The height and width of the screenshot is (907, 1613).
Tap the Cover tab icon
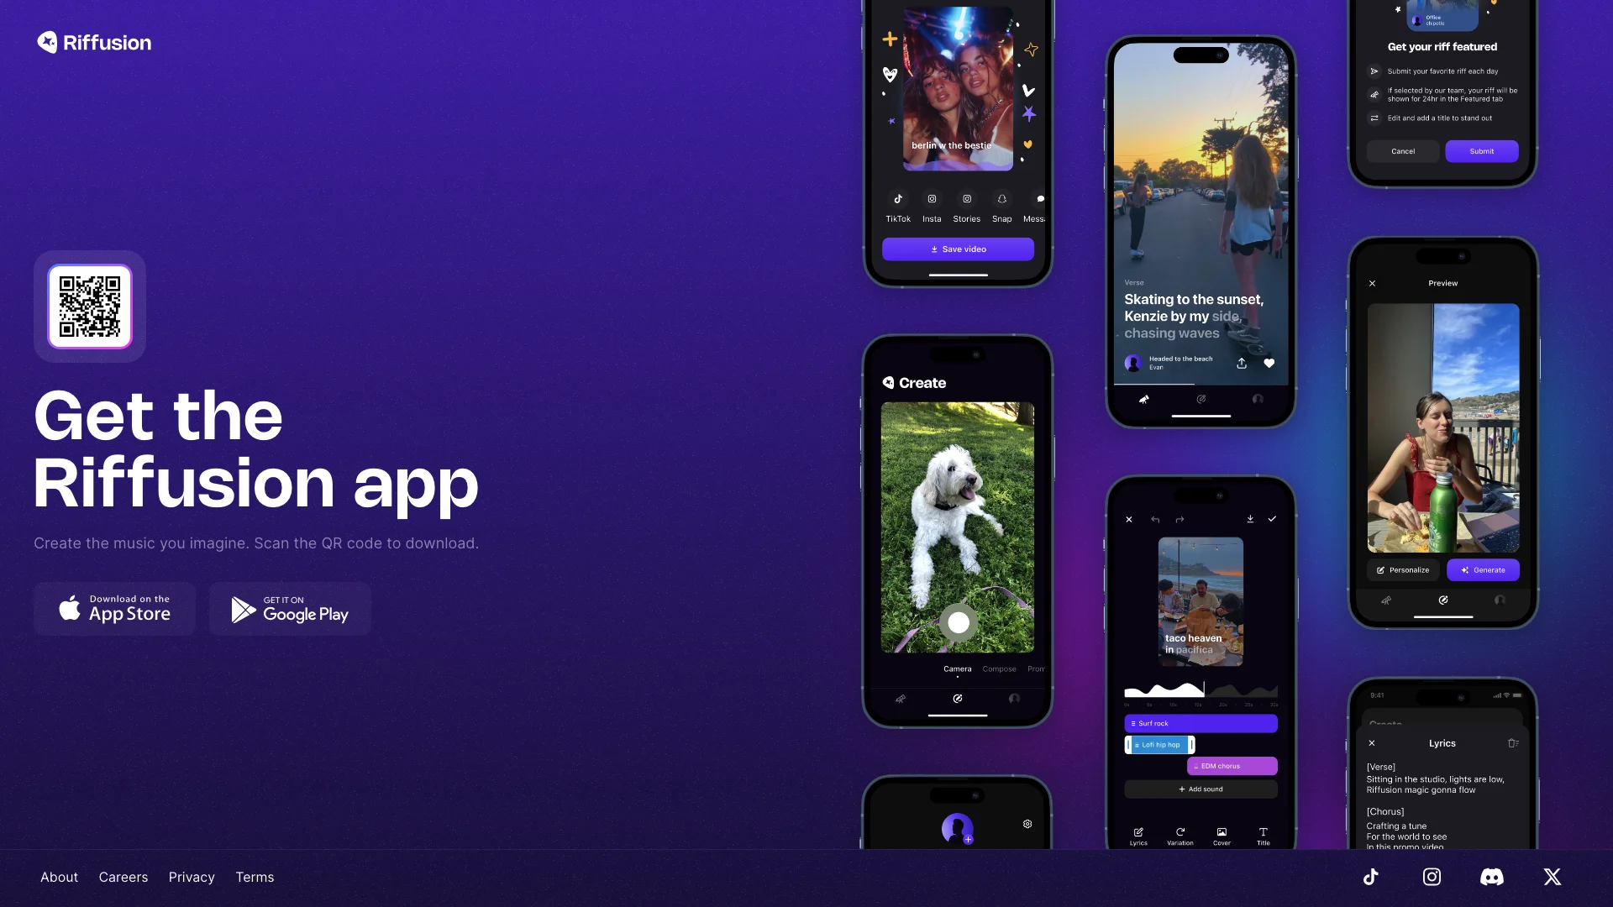(1222, 833)
